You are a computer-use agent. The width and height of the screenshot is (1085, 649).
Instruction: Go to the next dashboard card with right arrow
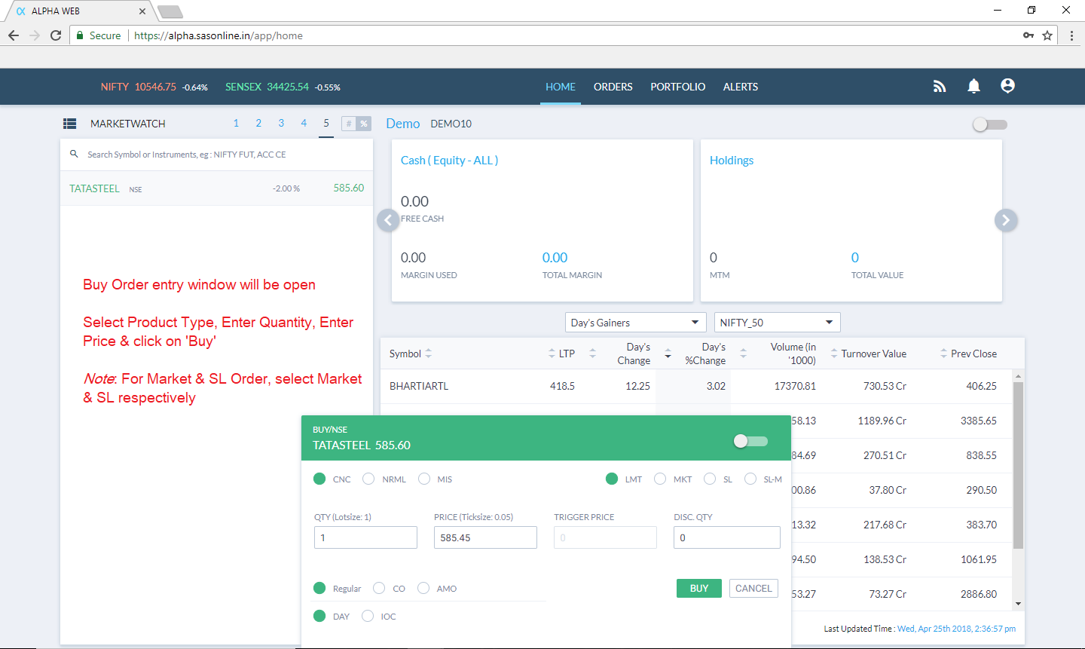click(x=1006, y=220)
